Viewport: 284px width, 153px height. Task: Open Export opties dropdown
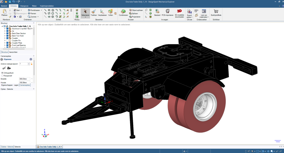(189, 16)
